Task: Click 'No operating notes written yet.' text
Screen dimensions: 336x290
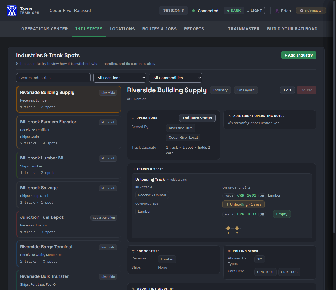Action: point(254,123)
